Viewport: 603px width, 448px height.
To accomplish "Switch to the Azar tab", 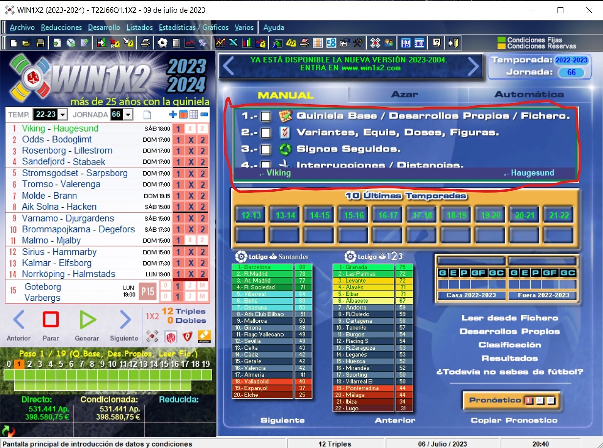I will (x=404, y=94).
